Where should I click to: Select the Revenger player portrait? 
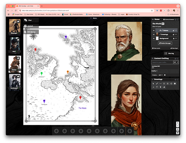(15, 27)
